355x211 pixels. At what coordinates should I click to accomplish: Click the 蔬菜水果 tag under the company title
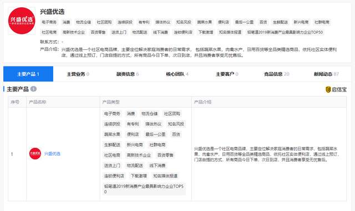205,22
